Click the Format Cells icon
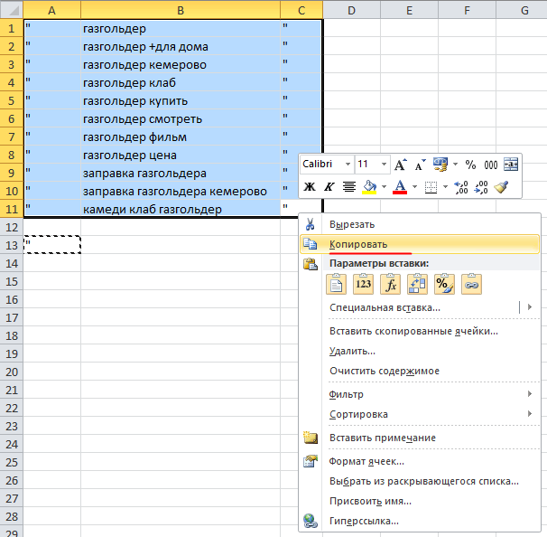The height and width of the screenshot is (537, 547). point(311,461)
